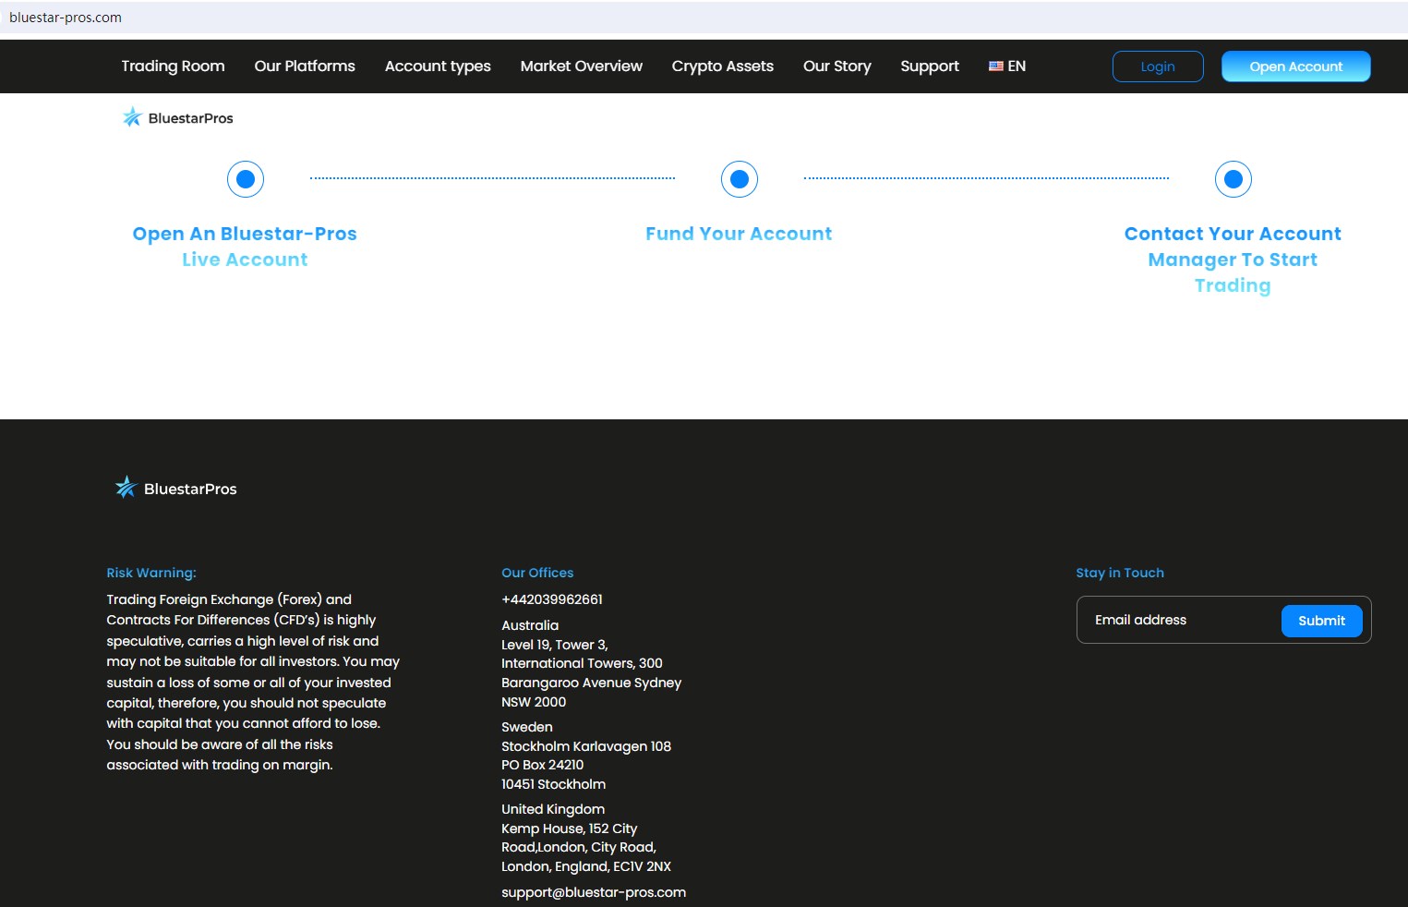Click the phone number +442039962661

(552, 599)
